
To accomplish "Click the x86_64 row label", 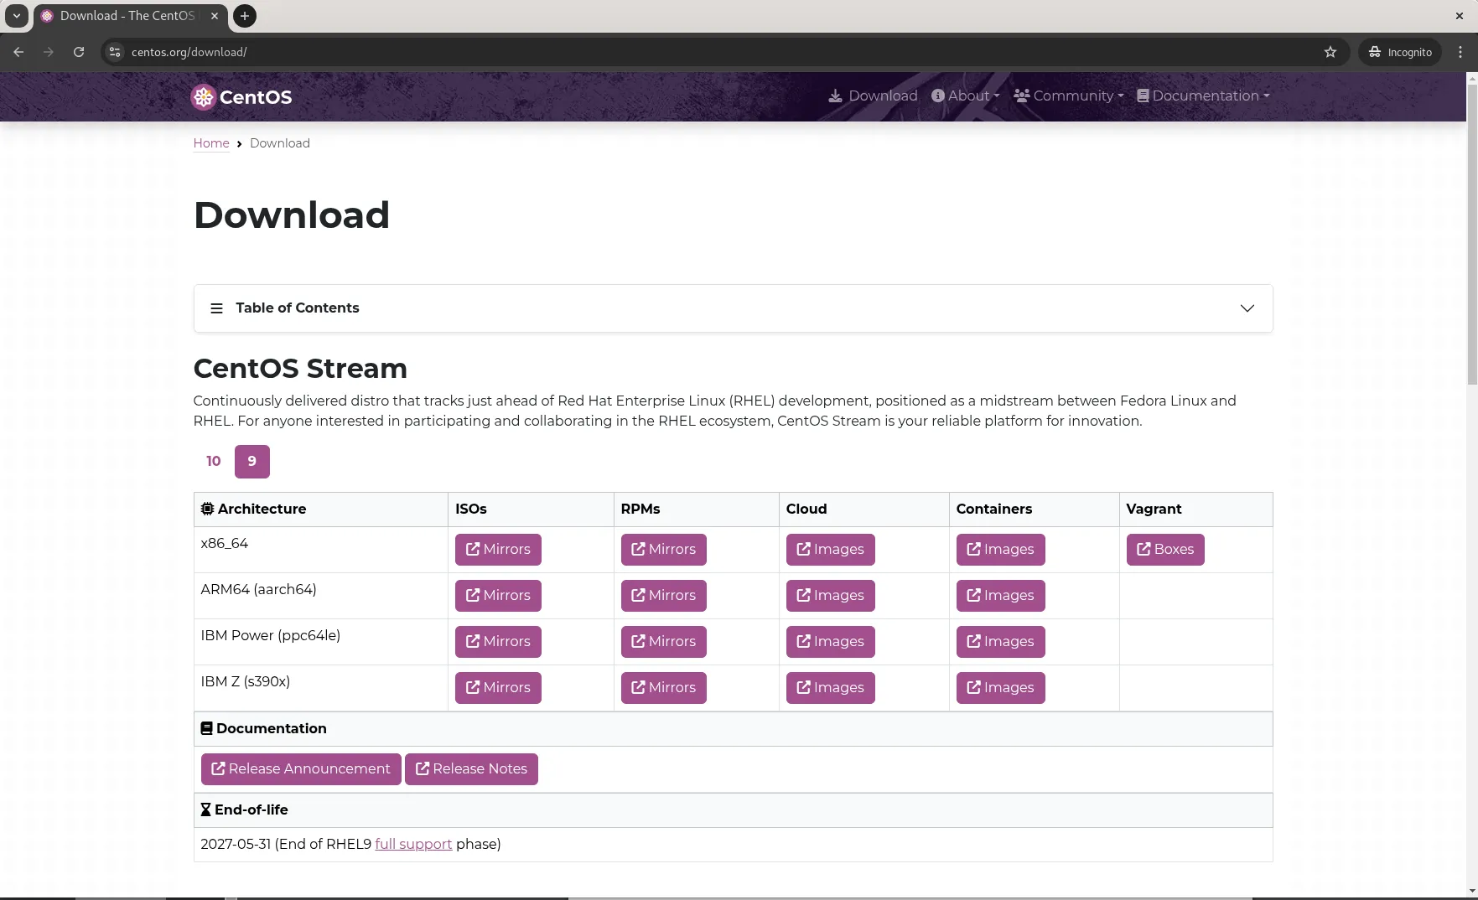I will coord(225,544).
